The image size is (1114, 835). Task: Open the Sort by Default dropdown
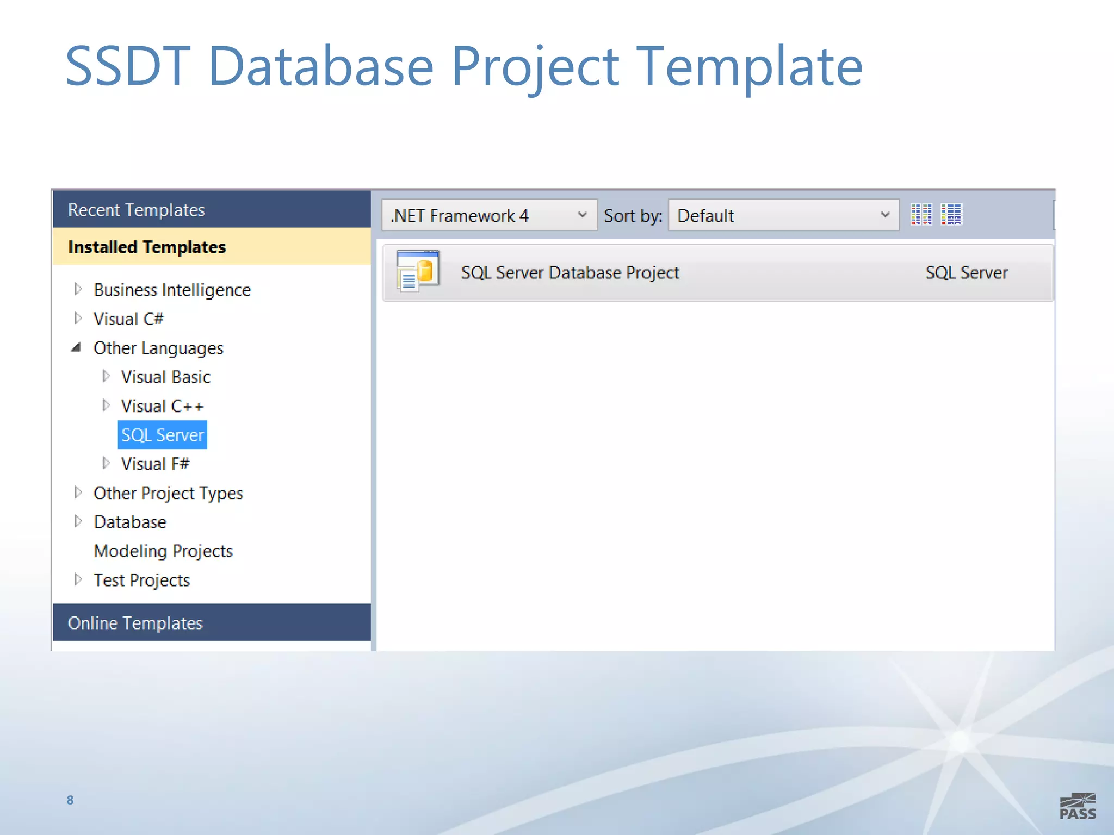(783, 215)
